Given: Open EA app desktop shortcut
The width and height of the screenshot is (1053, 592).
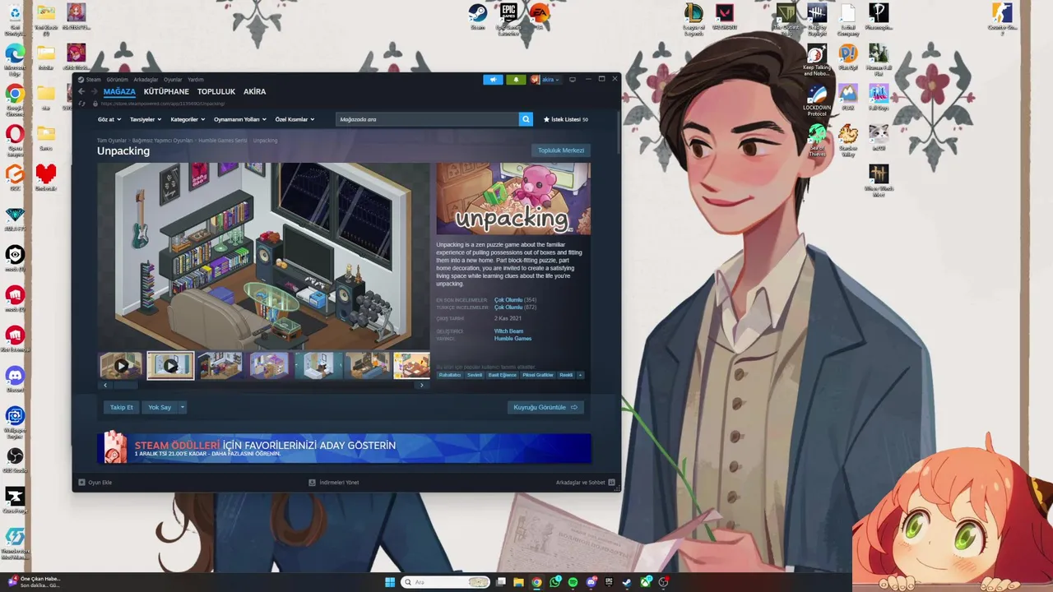Looking at the screenshot, I should click(539, 16).
